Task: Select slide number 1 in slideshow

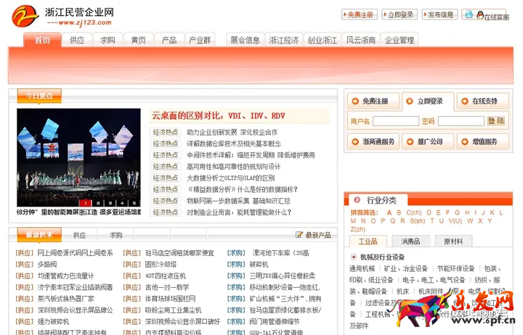Action: tap(86, 203)
